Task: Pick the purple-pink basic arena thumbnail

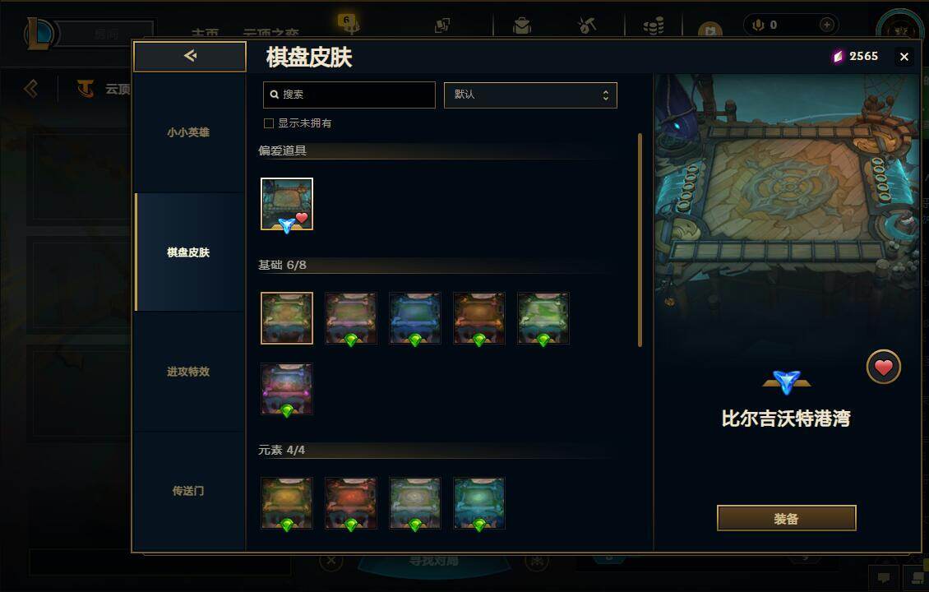Action: [x=287, y=389]
